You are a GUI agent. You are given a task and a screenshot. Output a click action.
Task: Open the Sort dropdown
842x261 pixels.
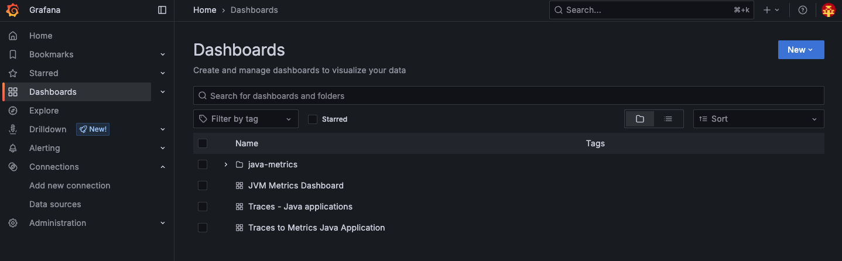tap(759, 119)
